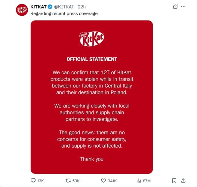The width and height of the screenshot is (197, 187).
Task: View analytics via the bar chart icon
Action: 139,180
